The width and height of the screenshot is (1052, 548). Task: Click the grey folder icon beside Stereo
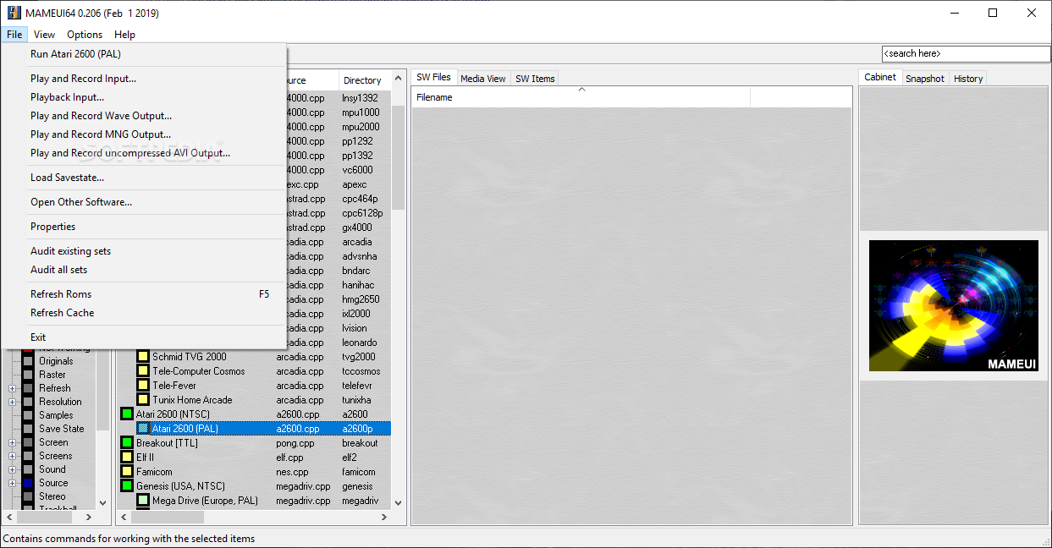point(28,496)
